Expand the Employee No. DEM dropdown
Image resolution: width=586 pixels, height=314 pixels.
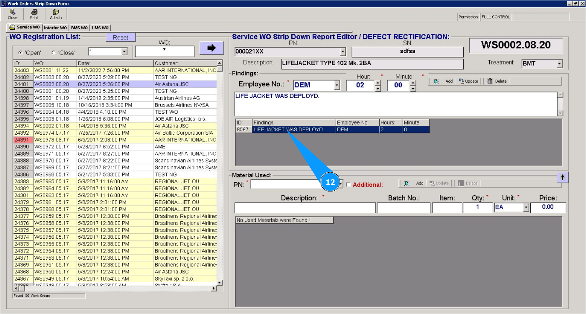[x=337, y=85]
